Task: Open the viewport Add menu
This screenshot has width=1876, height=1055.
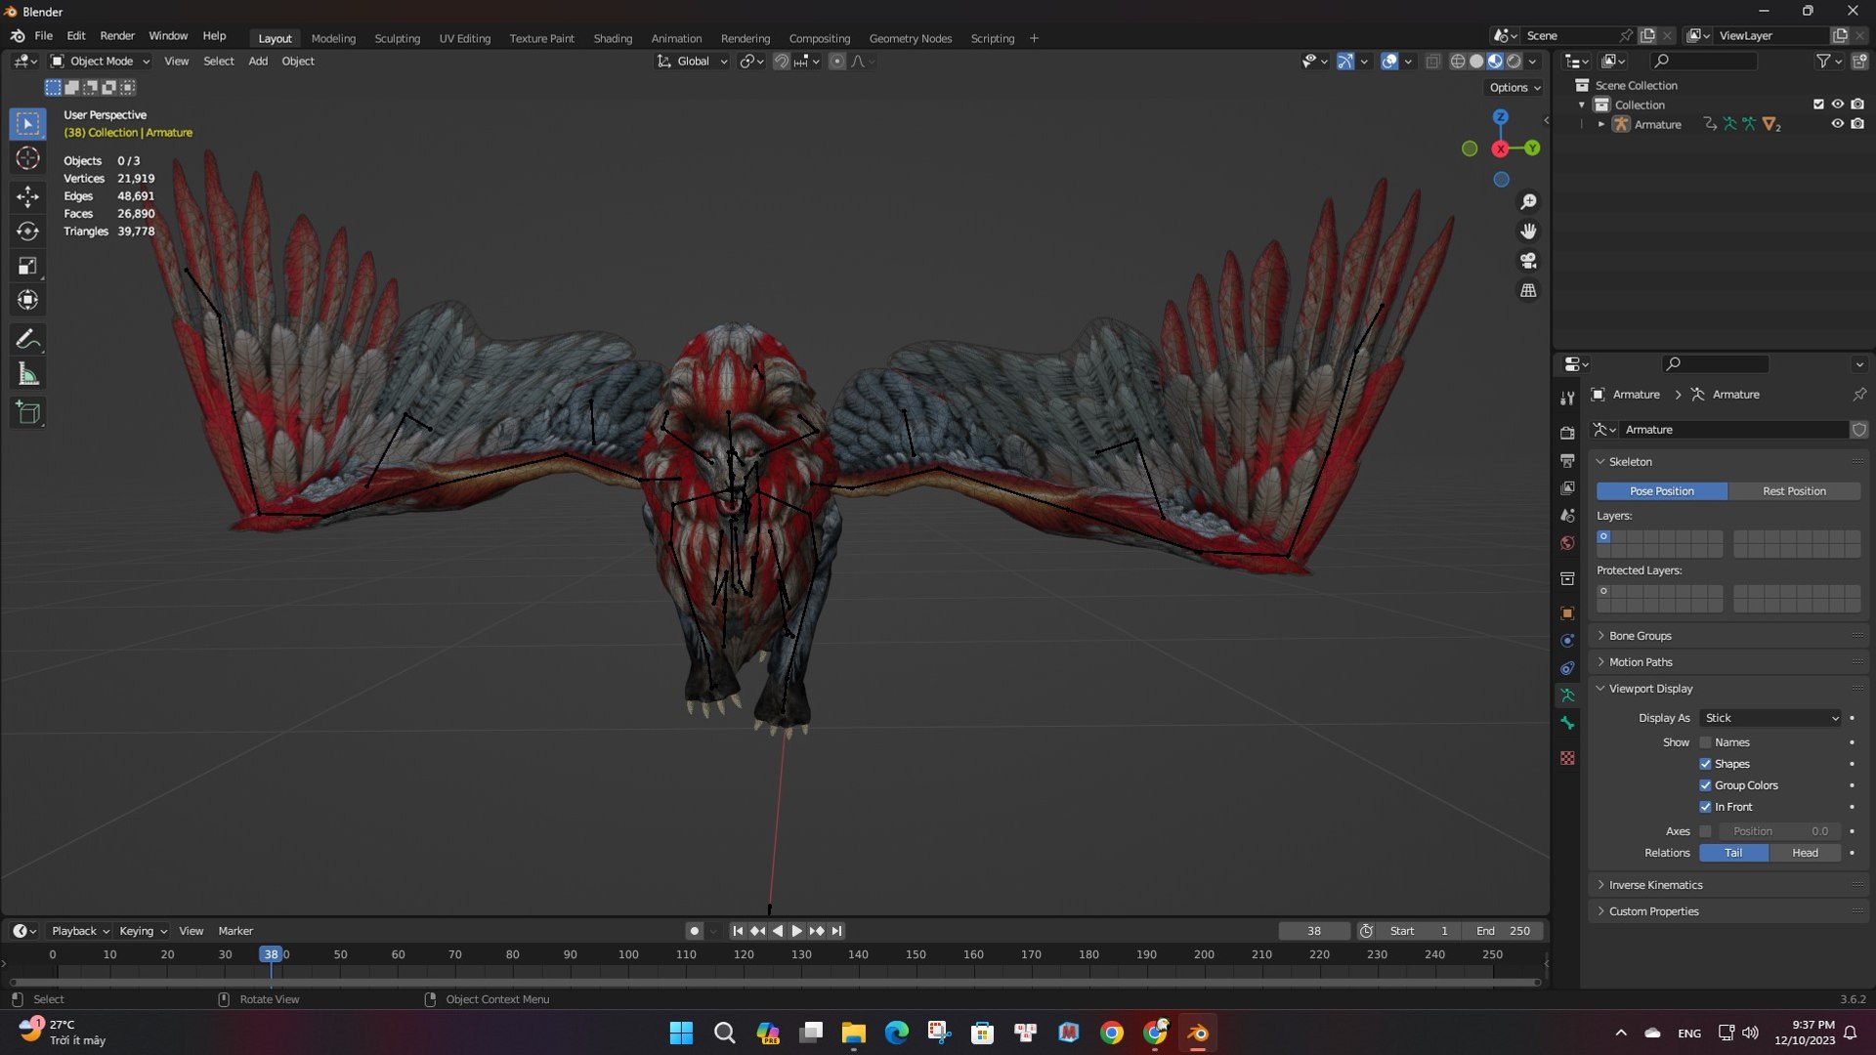Action: (258, 62)
